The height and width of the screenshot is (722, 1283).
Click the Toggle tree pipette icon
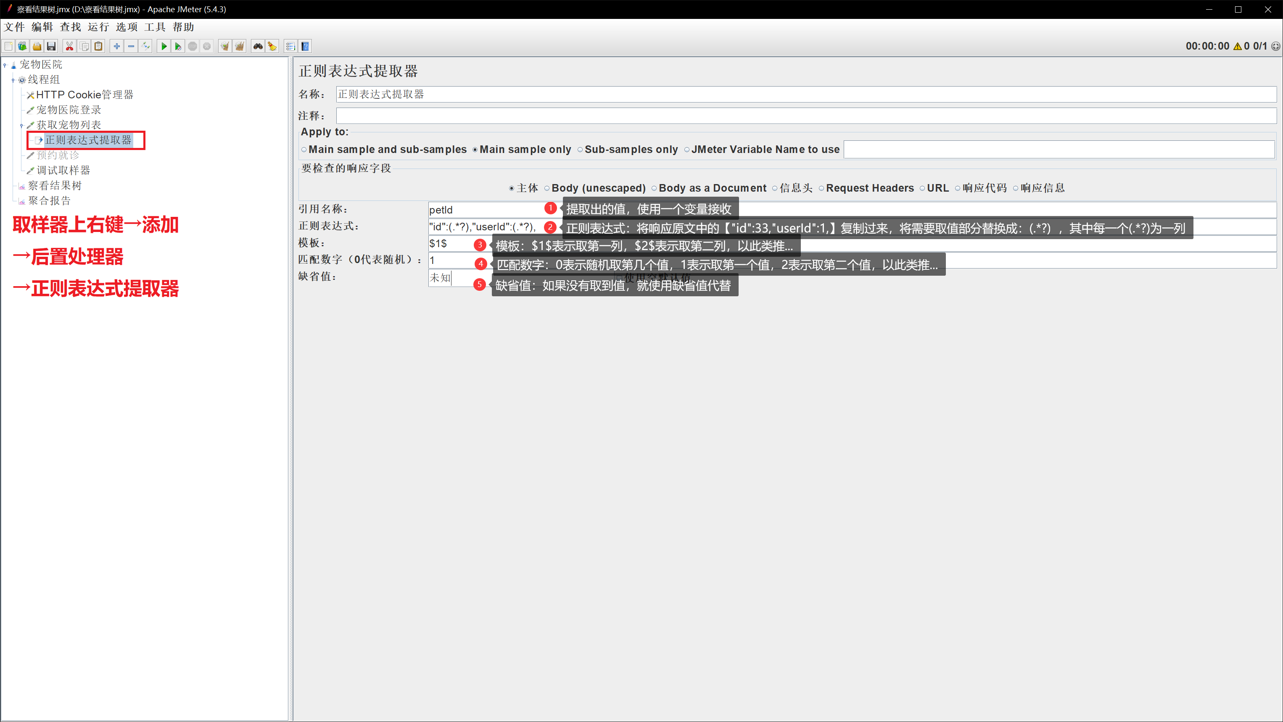tap(145, 46)
